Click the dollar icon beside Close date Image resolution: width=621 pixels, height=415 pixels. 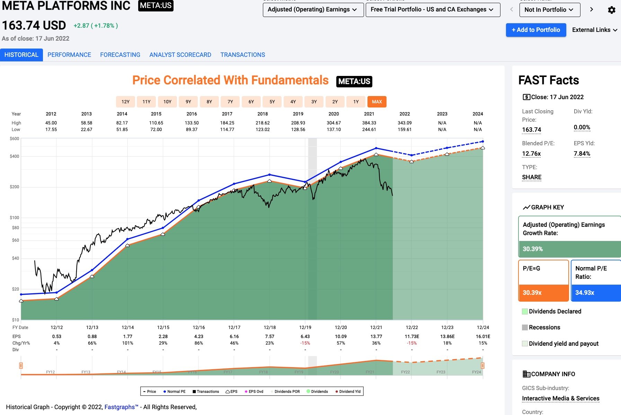pos(526,97)
